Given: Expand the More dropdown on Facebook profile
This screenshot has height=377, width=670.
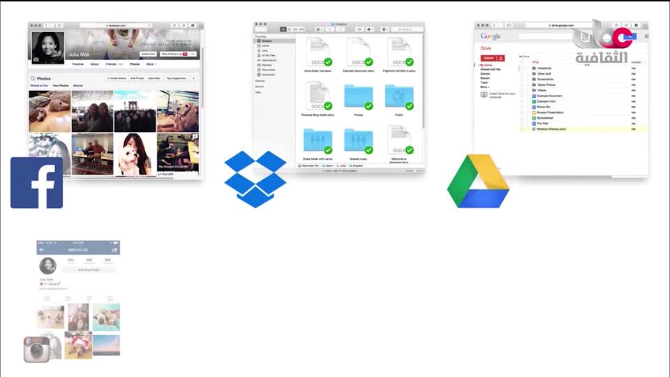Looking at the screenshot, I should [151, 64].
